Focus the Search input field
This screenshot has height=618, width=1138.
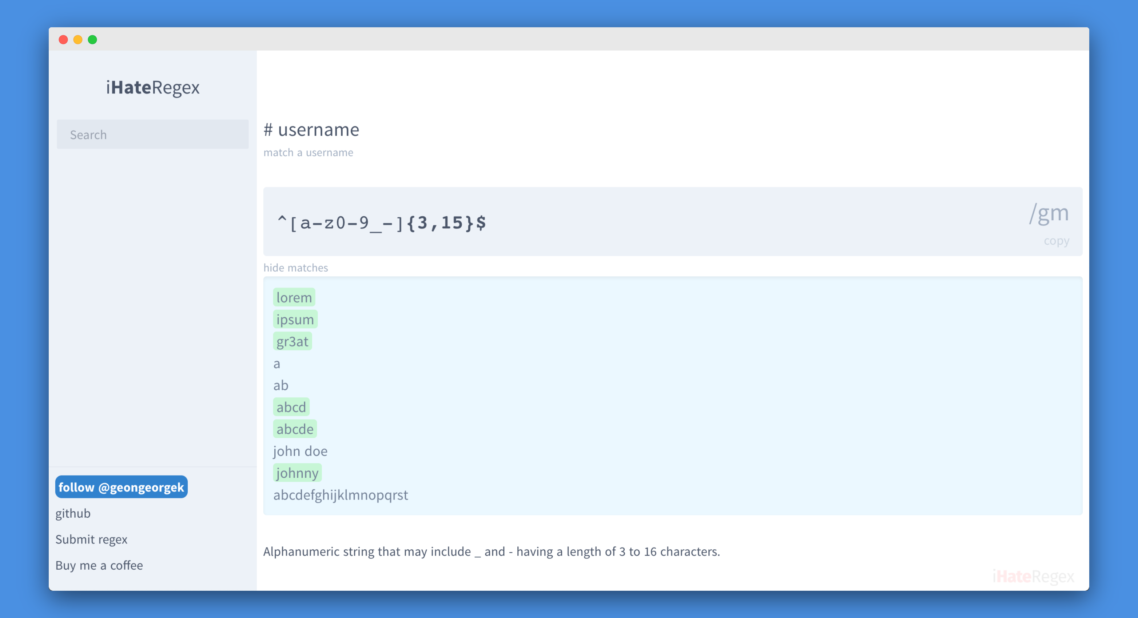point(152,134)
